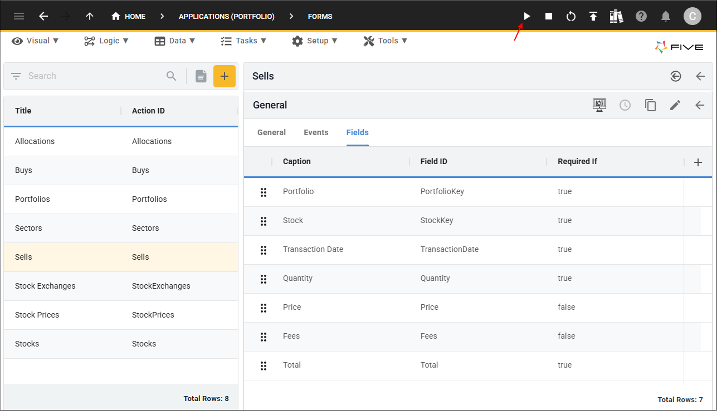
Task: Click the Caption column header
Action: [x=297, y=161]
